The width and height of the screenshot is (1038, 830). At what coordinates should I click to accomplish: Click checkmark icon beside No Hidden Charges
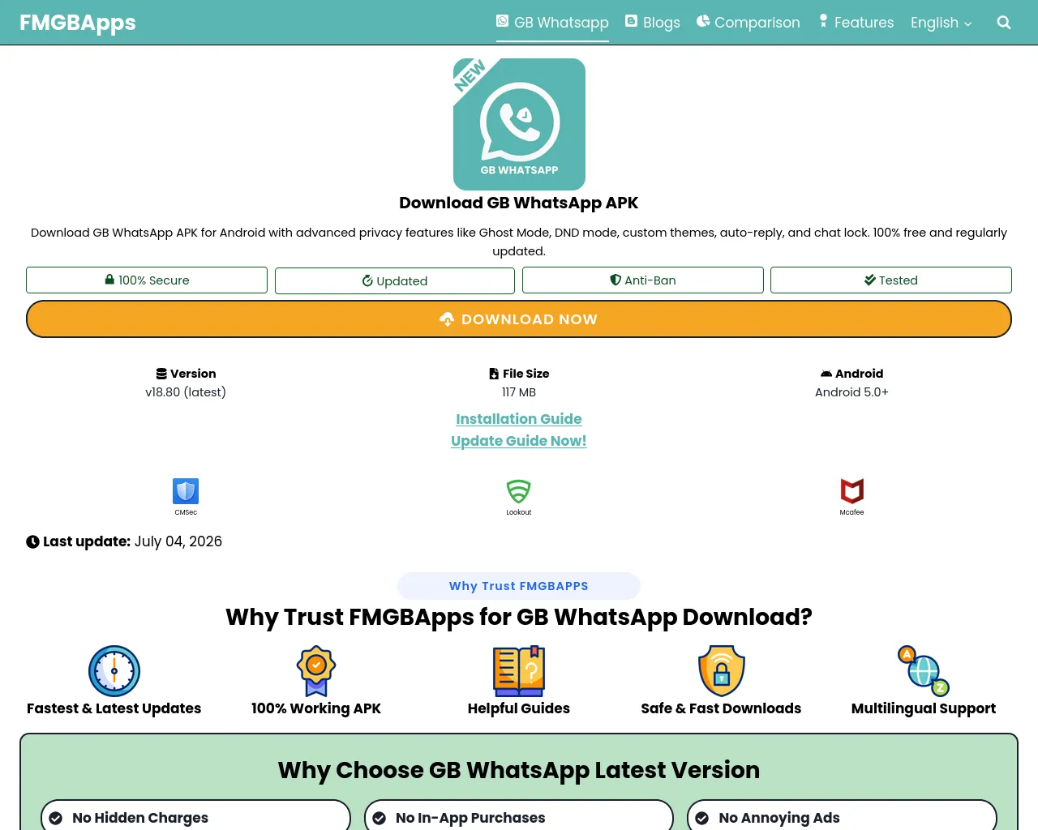pyautogui.click(x=56, y=819)
